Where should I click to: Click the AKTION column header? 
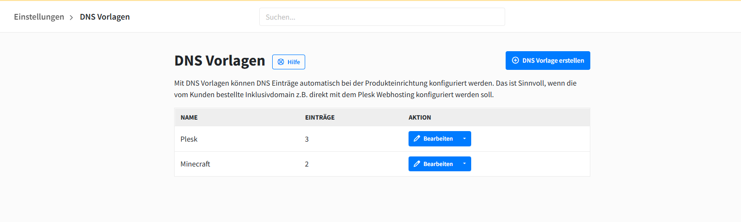coord(420,117)
